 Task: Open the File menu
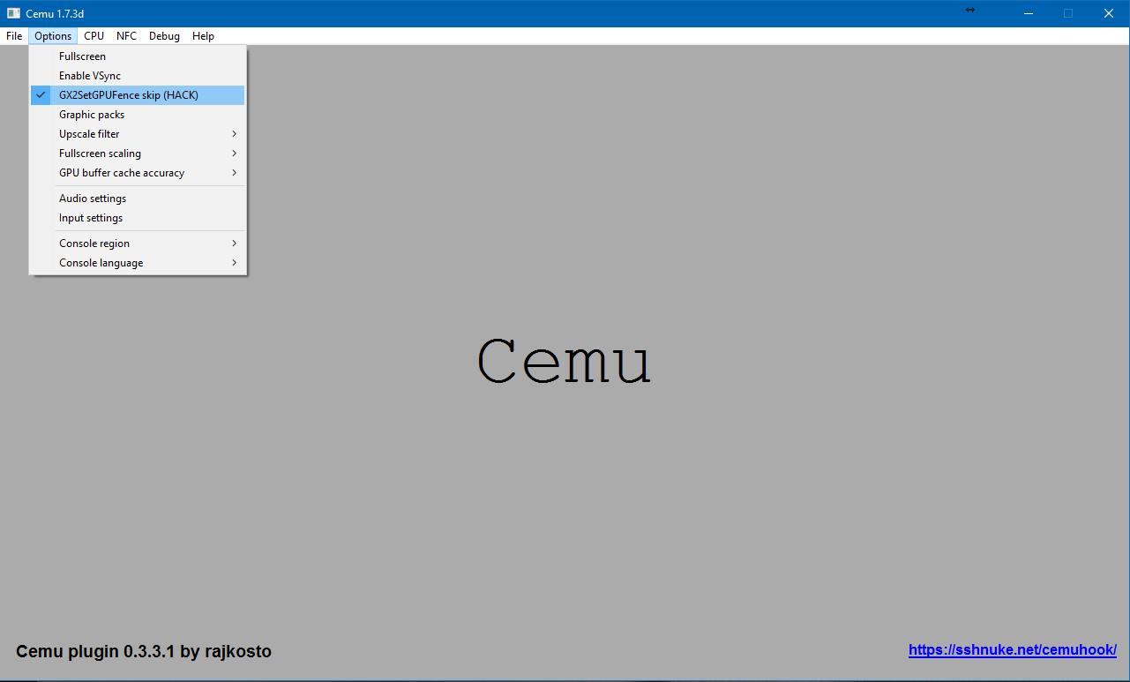14,36
